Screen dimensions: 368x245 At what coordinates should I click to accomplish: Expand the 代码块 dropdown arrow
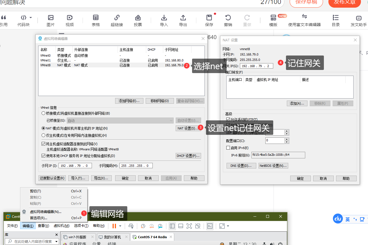31,17
